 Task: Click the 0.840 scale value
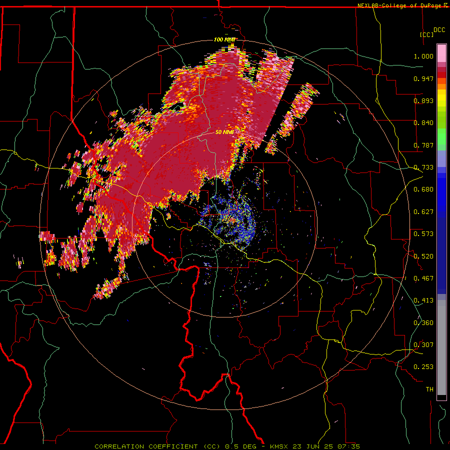click(x=423, y=123)
